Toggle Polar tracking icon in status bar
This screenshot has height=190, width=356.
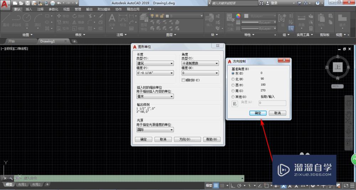pos(239,185)
